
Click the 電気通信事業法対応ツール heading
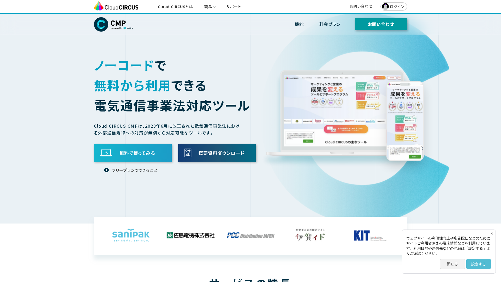point(172,106)
